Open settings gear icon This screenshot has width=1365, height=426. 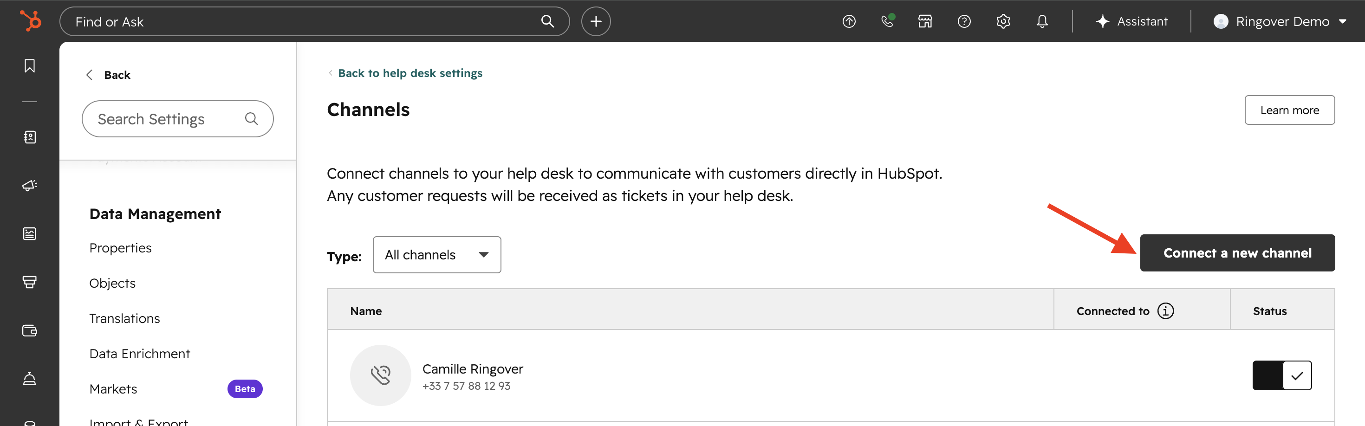(x=1003, y=21)
